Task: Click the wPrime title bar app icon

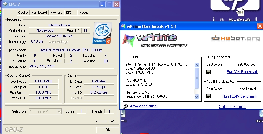Action: [x=123, y=26]
